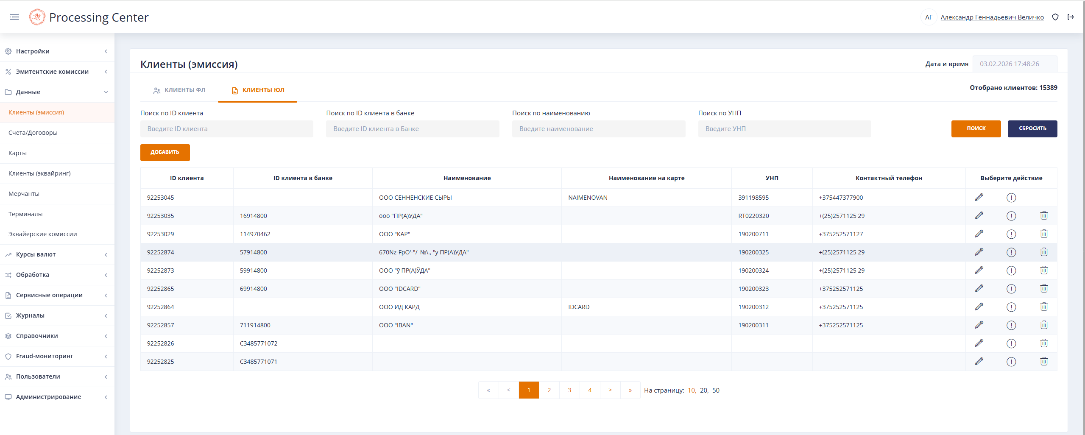Open Счета/Договоры in the sidebar
The image size is (1085, 435).
[x=33, y=133]
